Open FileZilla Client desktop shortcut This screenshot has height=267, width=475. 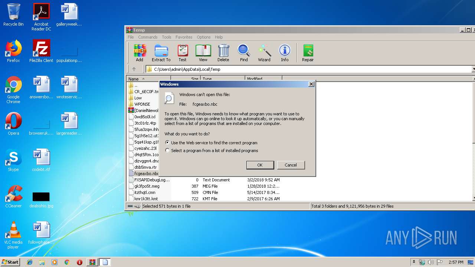click(41, 51)
